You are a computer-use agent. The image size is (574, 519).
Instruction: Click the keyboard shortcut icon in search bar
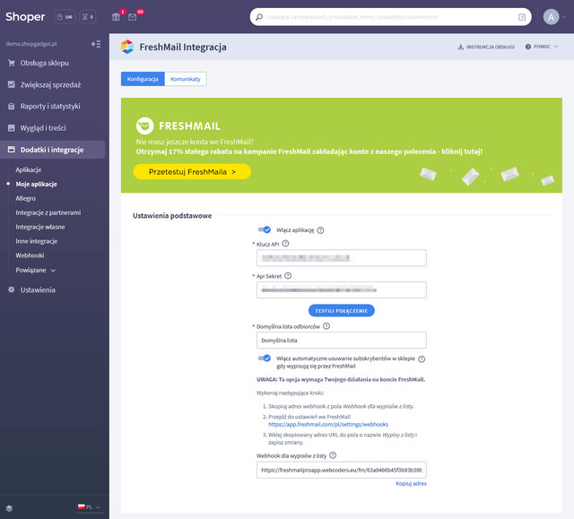tap(522, 17)
